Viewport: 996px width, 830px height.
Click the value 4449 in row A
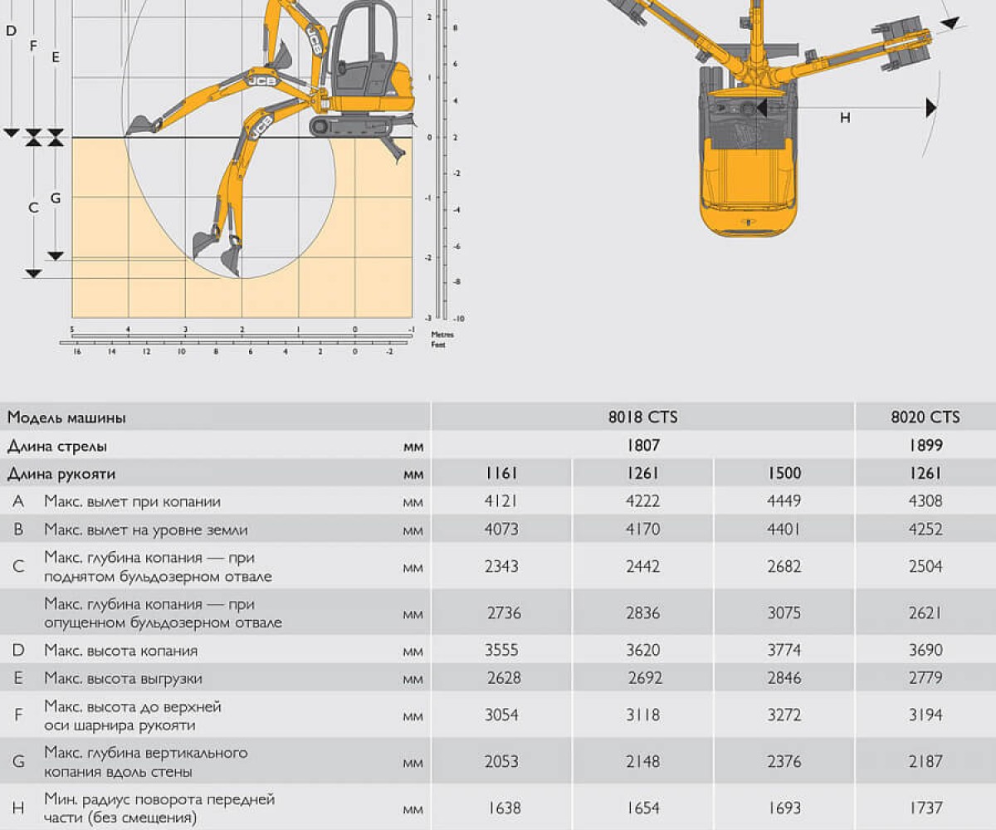(784, 501)
